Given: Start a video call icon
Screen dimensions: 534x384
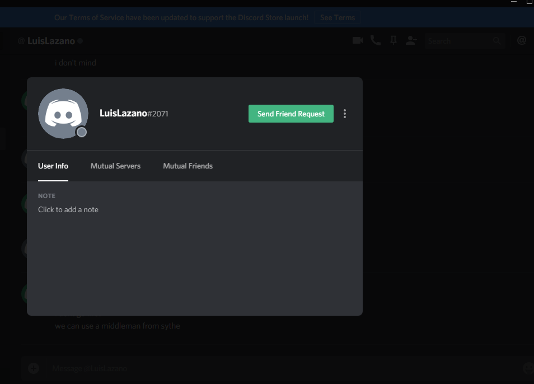Looking at the screenshot, I should click(358, 40).
